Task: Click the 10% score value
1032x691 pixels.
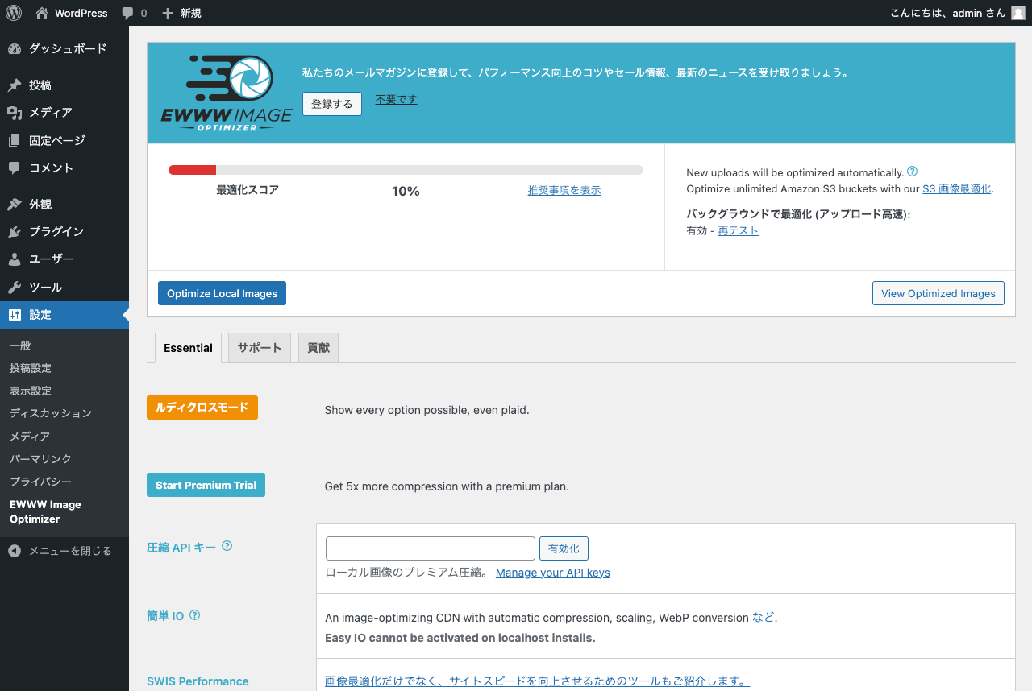Action: (406, 192)
